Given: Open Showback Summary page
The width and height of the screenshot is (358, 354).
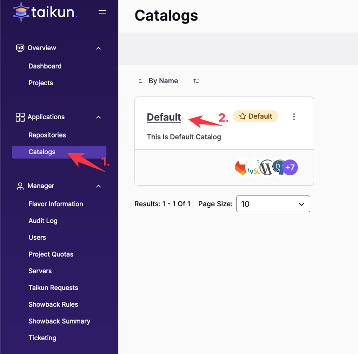Looking at the screenshot, I should pos(60,321).
